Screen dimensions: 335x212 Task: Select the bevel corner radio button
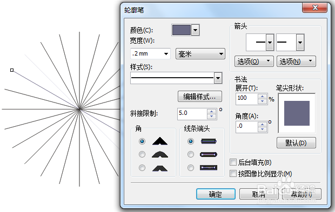[142, 168]
